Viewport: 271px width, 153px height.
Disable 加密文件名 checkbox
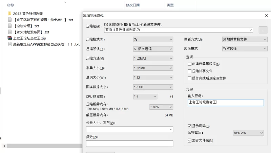[189, 140]
